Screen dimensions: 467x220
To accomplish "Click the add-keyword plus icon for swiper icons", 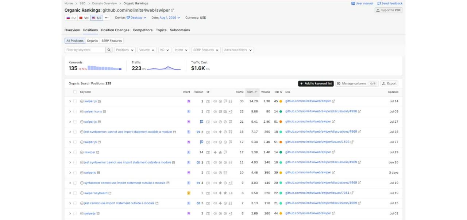I will click(82, 111).
